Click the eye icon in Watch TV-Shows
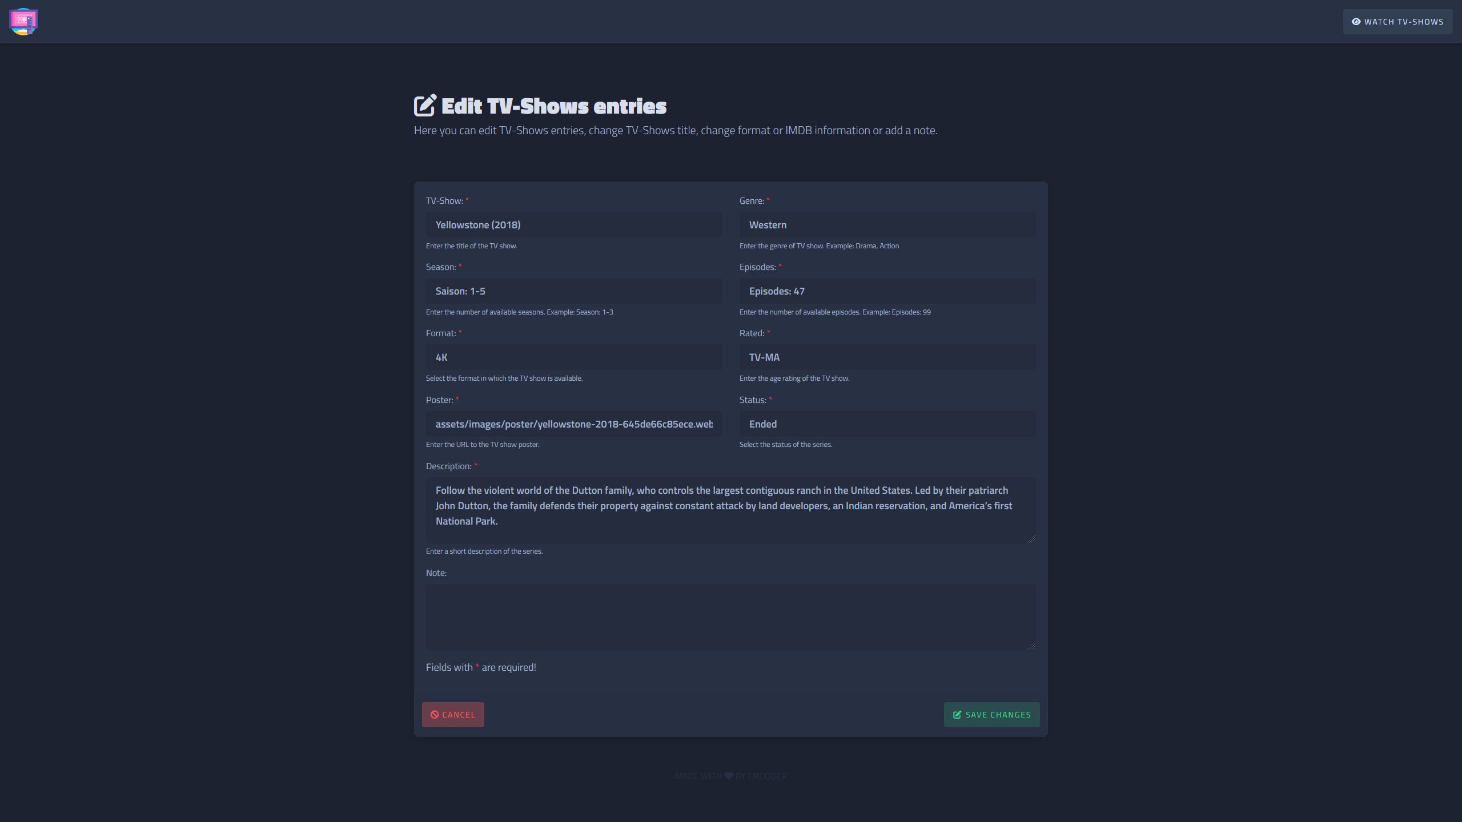 point(1356,22)
